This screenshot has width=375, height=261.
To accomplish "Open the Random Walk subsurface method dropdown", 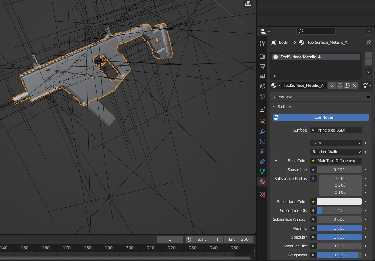I will (336, 152).
